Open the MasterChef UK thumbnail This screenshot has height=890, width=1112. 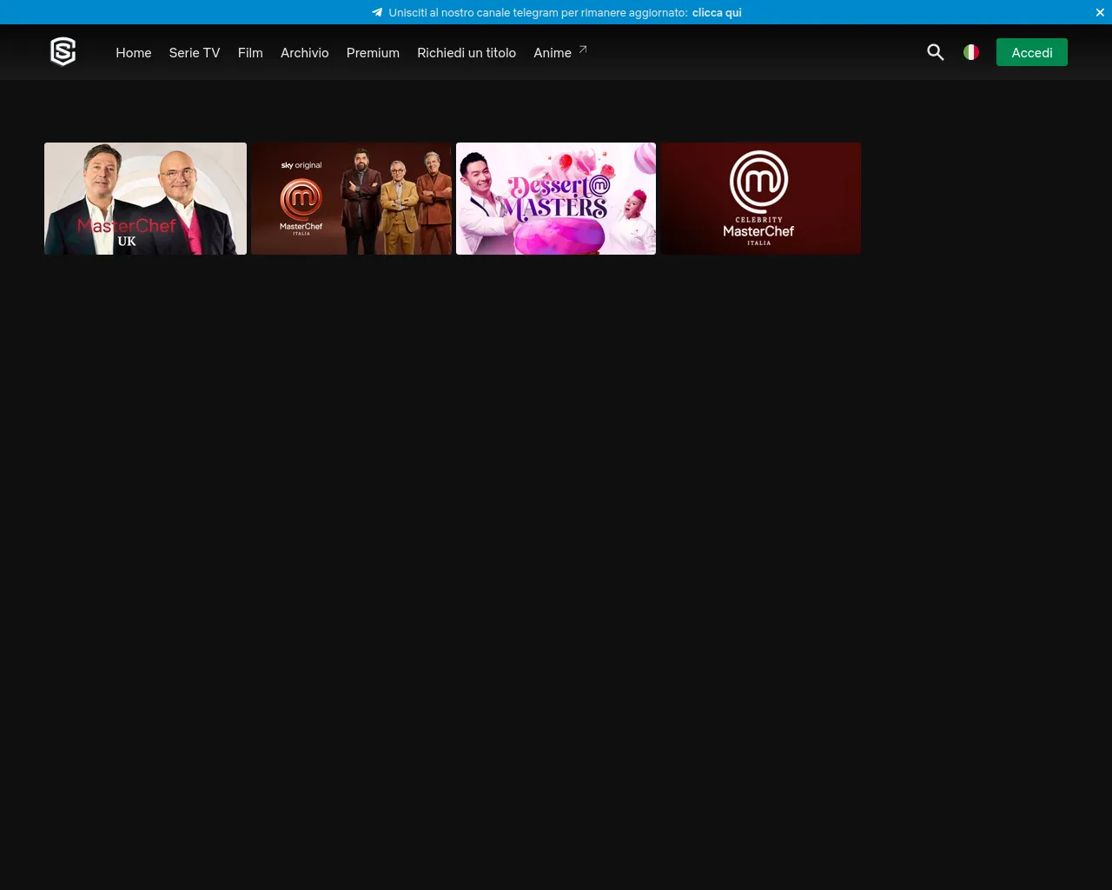point(145,198)
